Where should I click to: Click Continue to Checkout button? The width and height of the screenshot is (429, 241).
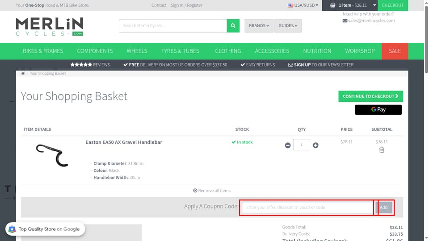[x=370, y=96]
